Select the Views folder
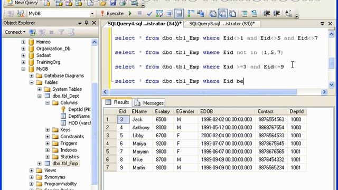Screen dimensions: 338x190 tap(50, 170)
